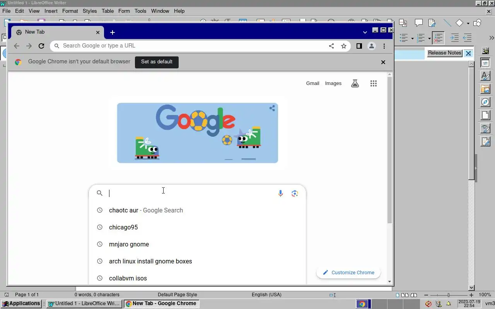Dismiss the default browser notification bar
This screenshot has width=495, height=309.
(x=383, y=62)
